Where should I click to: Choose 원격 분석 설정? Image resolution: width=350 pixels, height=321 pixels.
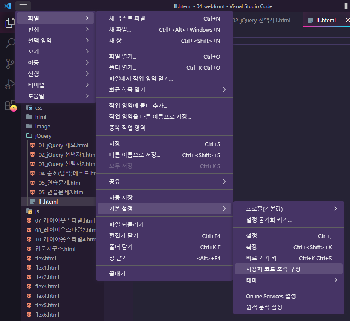(289, 307)
